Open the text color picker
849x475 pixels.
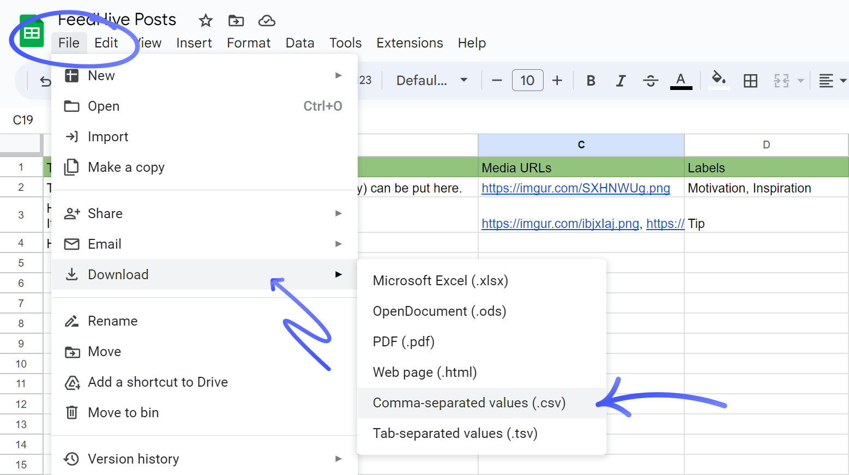coord(681,81)
